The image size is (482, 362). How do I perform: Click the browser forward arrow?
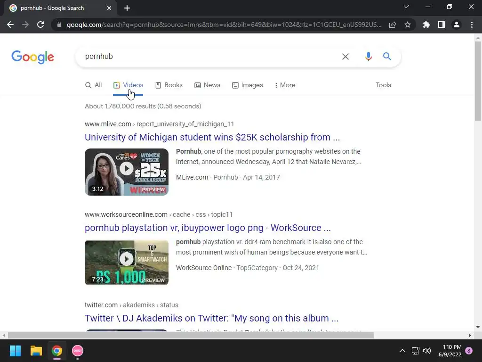pos(25,25)
